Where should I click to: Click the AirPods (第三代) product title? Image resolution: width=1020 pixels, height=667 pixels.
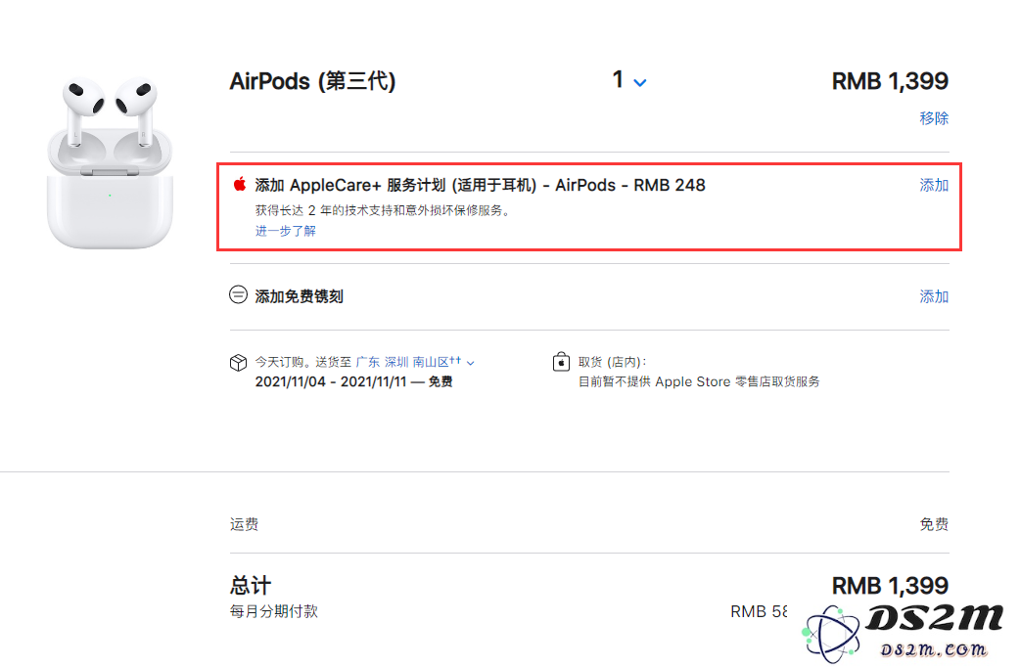(x=312, y=81)
